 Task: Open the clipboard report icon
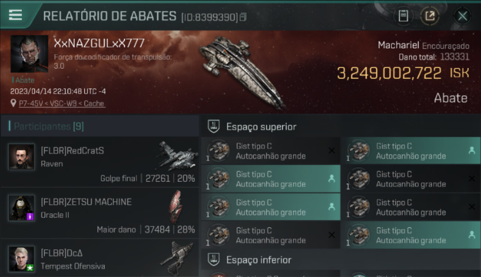point(403,16)
